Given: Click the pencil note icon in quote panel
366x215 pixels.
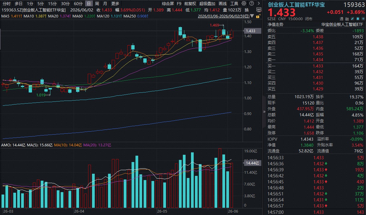Looking at the screenshot, I should tap(353, 19).
